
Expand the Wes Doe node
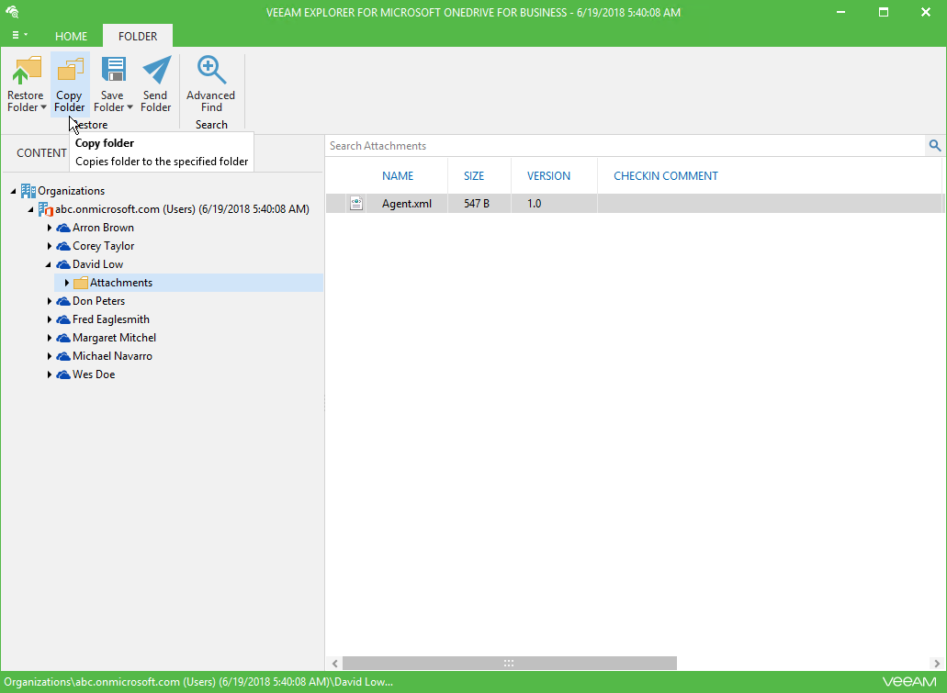coord(50,374)
